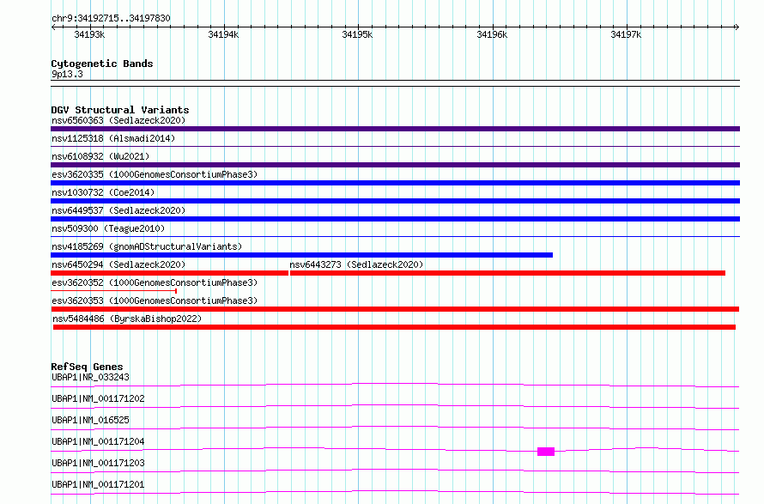
Task: Click the UBAP1|NM_001171202 transcript label
Action: (x=98, y=398)
